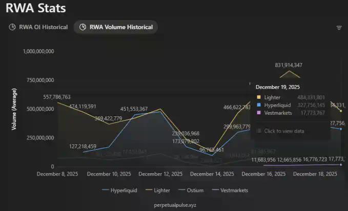Image resolution: width=348 pixels, height=211 pixels.
Task: Click the blue Hyperliquid swatch in the tooltip
Action: tap(258, 105)
